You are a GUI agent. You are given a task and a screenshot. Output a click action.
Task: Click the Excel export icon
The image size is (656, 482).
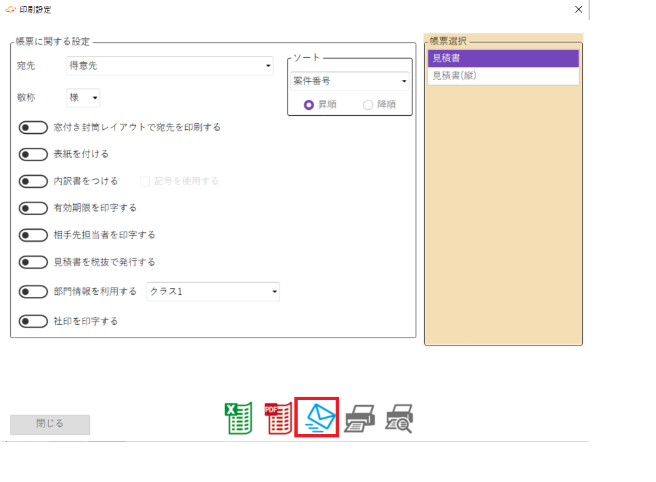click(x=238, y=418)
